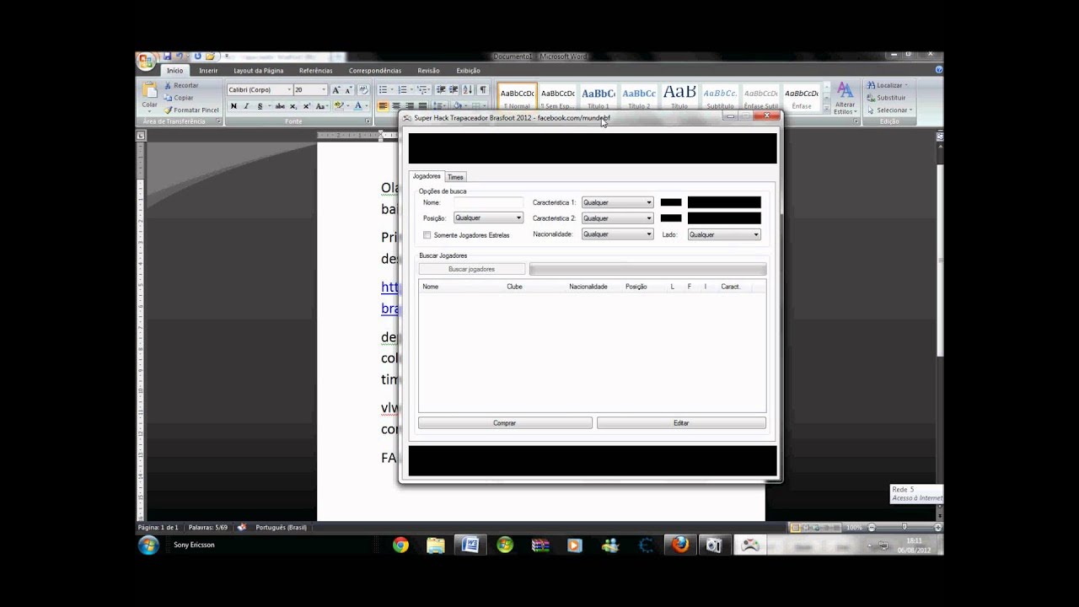1079x607 pixels.
Task: Open the Windows Start menu
Action: pos(148,545)
